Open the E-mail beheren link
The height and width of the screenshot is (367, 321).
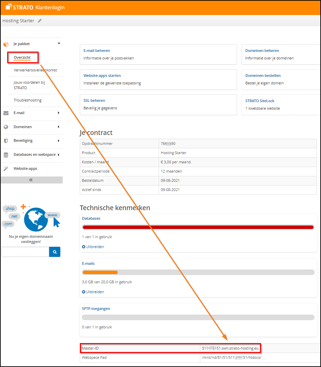(x=97, y=51)
